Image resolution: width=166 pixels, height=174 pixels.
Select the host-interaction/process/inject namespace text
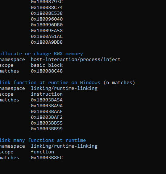76,60
